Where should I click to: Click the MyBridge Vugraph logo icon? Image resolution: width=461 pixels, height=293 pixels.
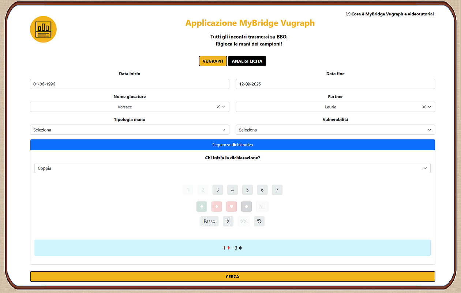[x=43, y=29]
